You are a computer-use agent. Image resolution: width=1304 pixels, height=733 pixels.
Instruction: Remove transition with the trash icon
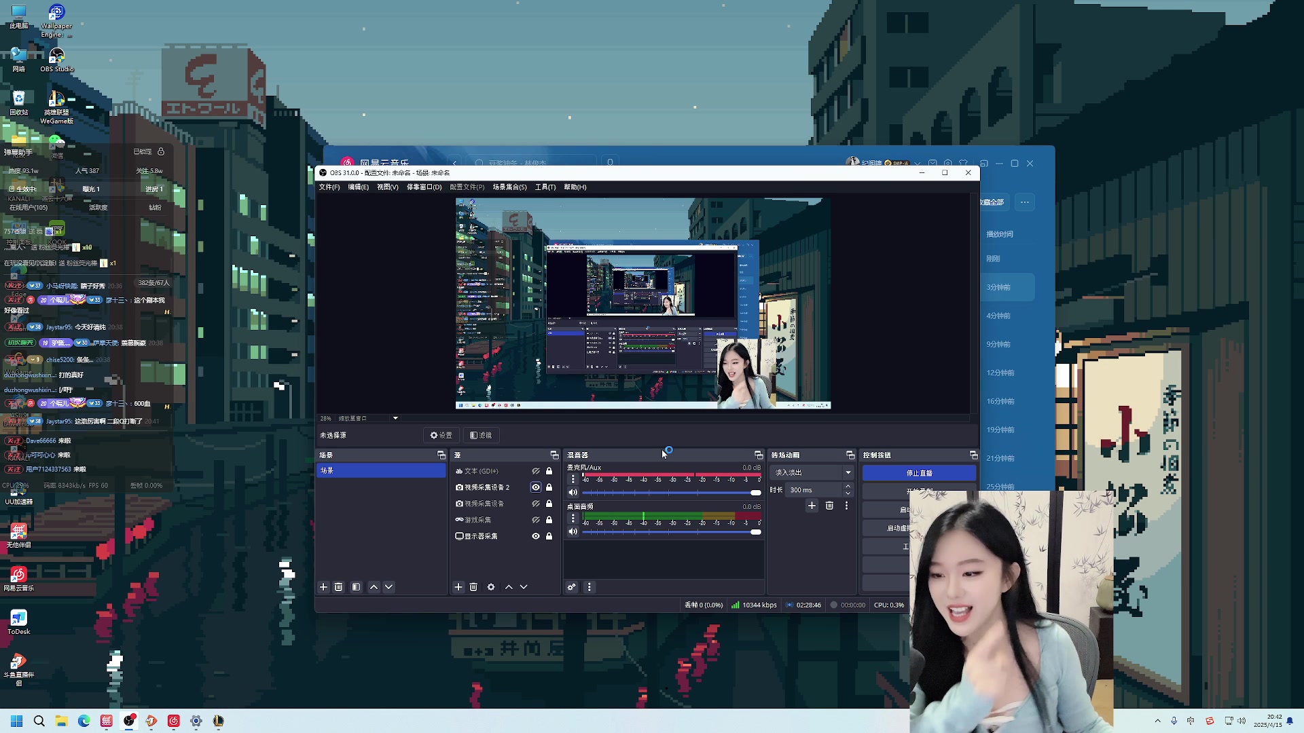coord(829,506)
